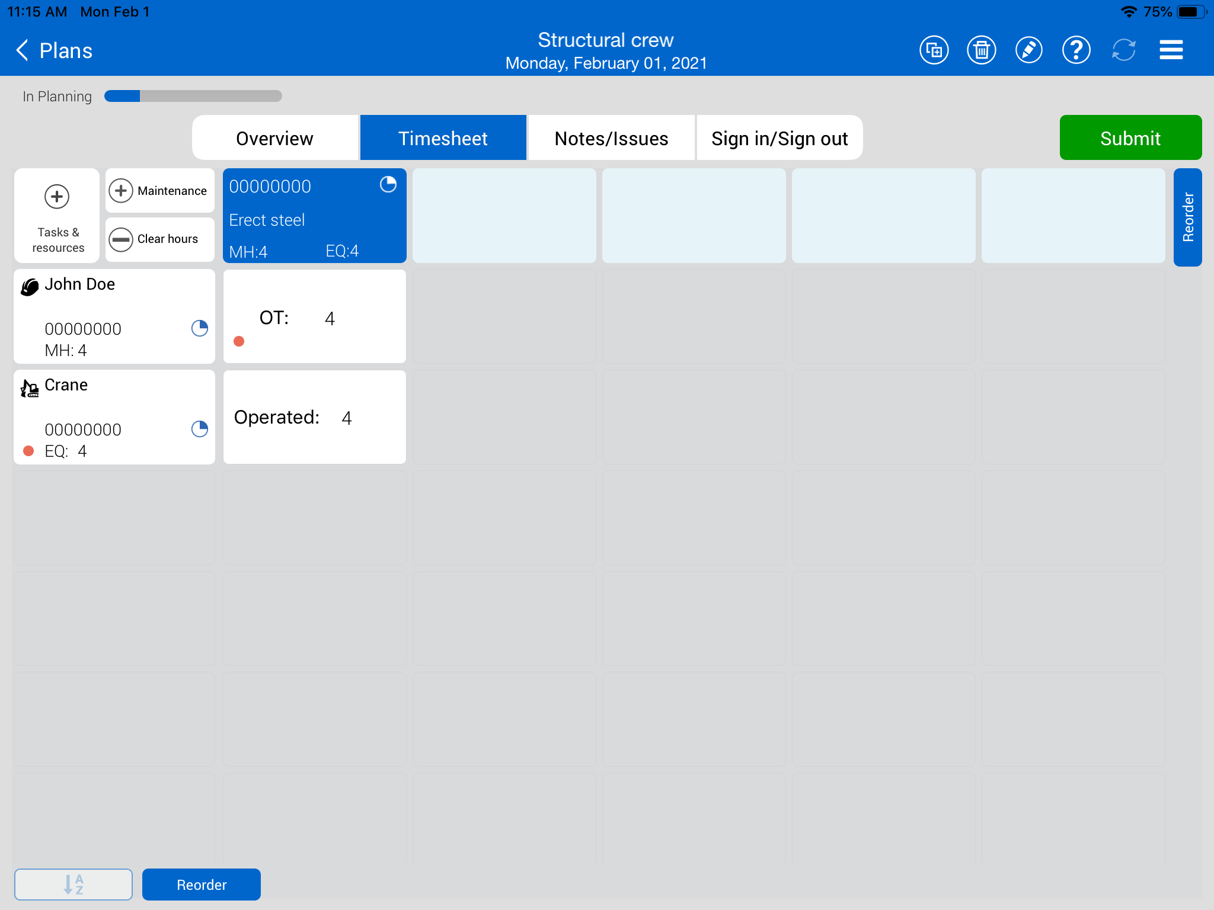Toggle A-Z alphabetical sort button
Image resolution: width=1214 pixels, height=910 pixels.
coord(74,884)
